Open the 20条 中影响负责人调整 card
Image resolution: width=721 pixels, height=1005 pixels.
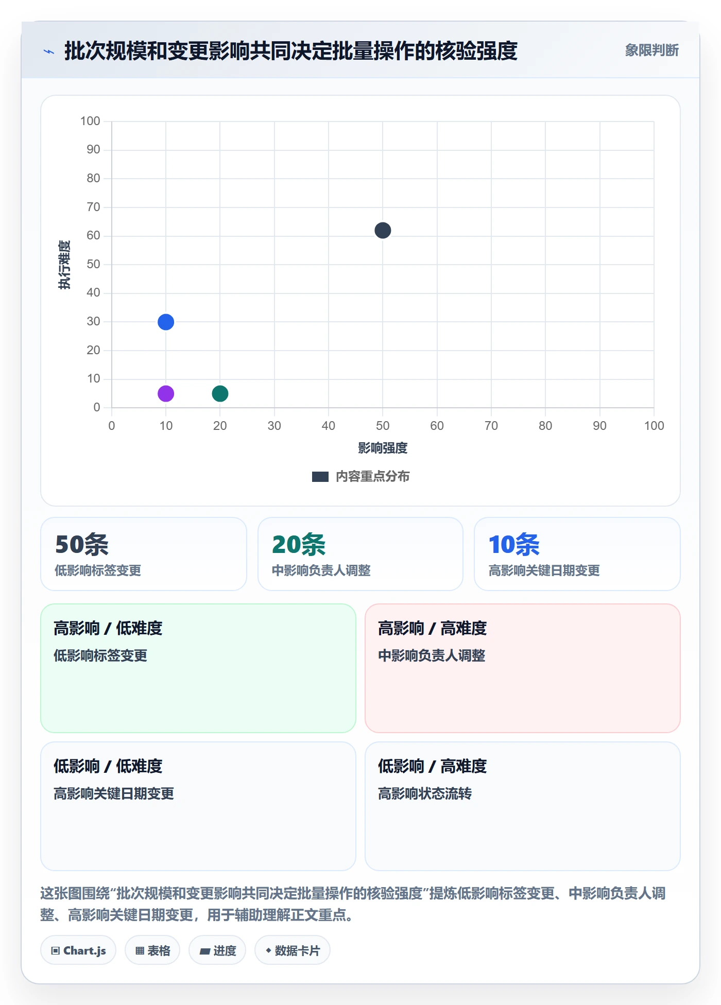coord(360,554)
